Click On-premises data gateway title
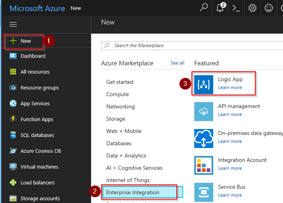This screenshot has width=283, height=203. (250, 133)
